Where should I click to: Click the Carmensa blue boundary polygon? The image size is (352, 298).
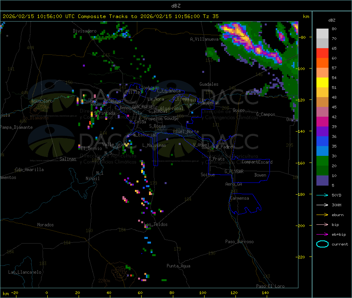pos(245,204)
